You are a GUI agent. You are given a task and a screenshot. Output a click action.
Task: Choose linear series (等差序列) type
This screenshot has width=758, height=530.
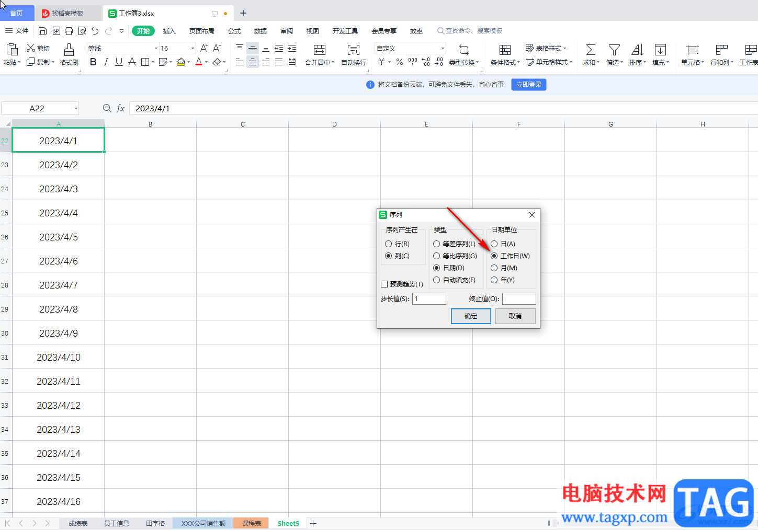coord(436,244)
